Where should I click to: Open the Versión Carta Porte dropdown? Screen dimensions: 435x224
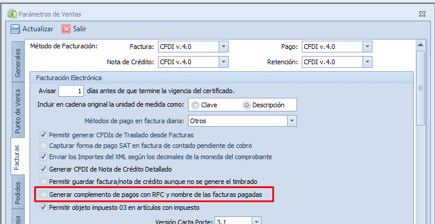(x=256, y=222)
